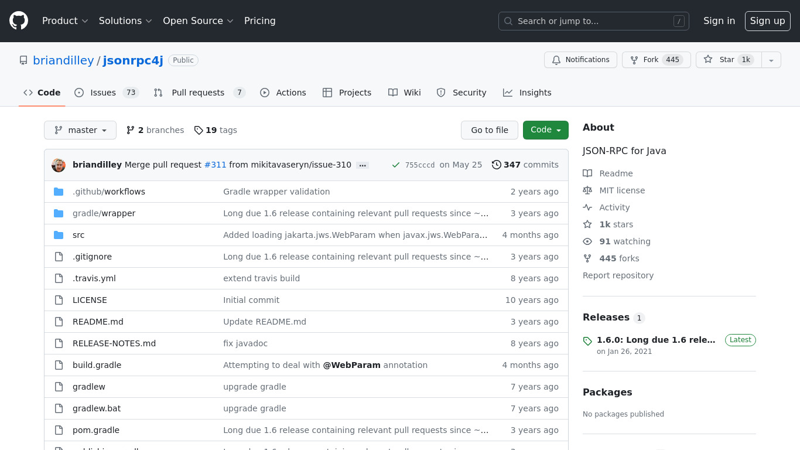Click the bell icon in Notifications
This screenshot has height=450, width=800.
click(556, 60)
